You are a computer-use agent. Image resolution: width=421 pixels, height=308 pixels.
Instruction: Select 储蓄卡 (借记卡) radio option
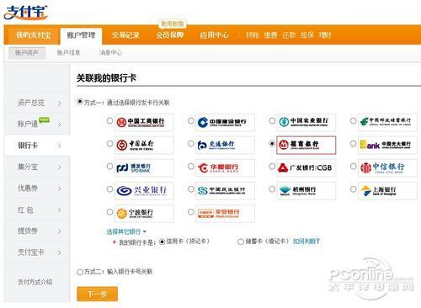tap(241, 242)
